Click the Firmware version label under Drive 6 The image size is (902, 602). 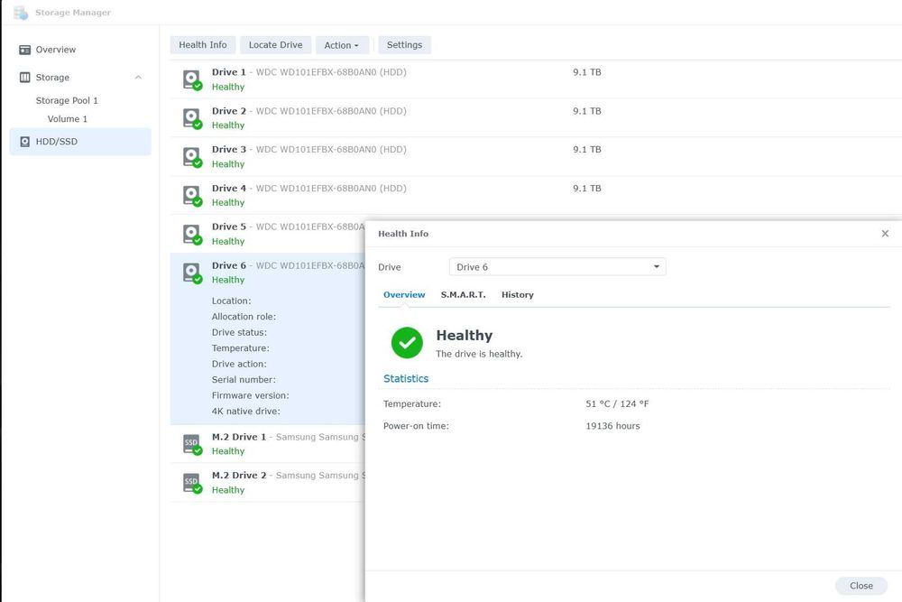click(250, 395)
